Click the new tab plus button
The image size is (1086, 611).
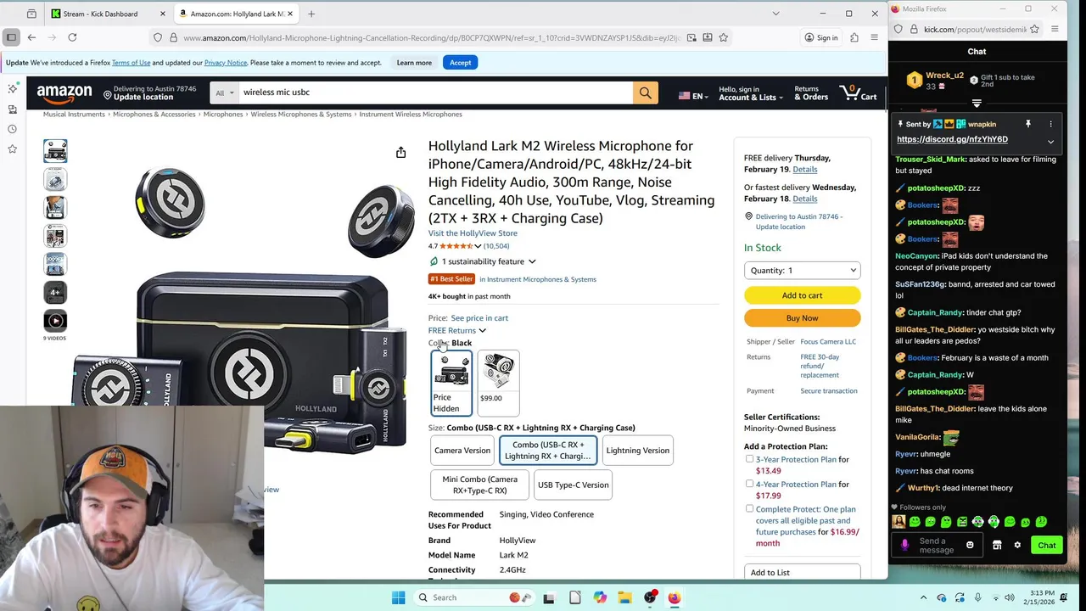coord(311,14)
